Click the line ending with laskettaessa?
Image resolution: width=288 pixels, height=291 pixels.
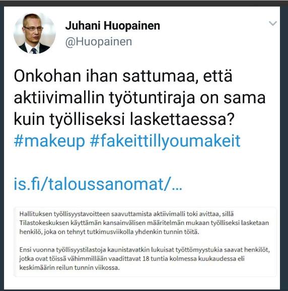124,119
